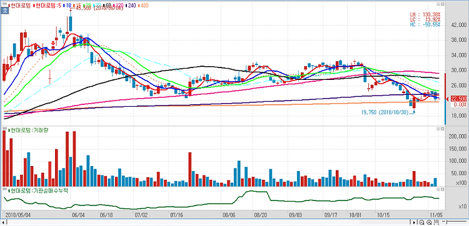This screenshot has width=469, height=226.
Task: Click the 34,000 price axis label
Action: [x=458, y=55]
